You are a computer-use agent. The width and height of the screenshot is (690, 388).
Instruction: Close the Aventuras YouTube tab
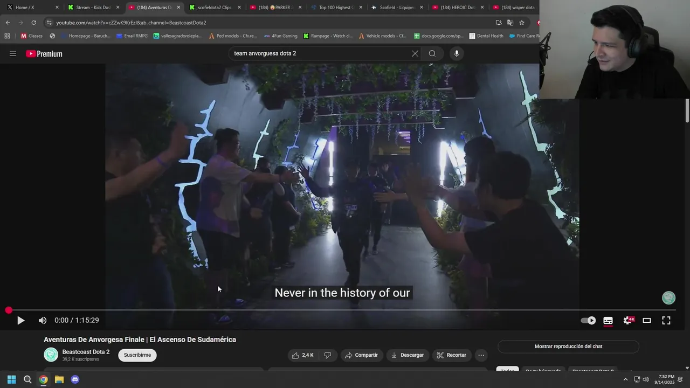[x=178, y=8]
